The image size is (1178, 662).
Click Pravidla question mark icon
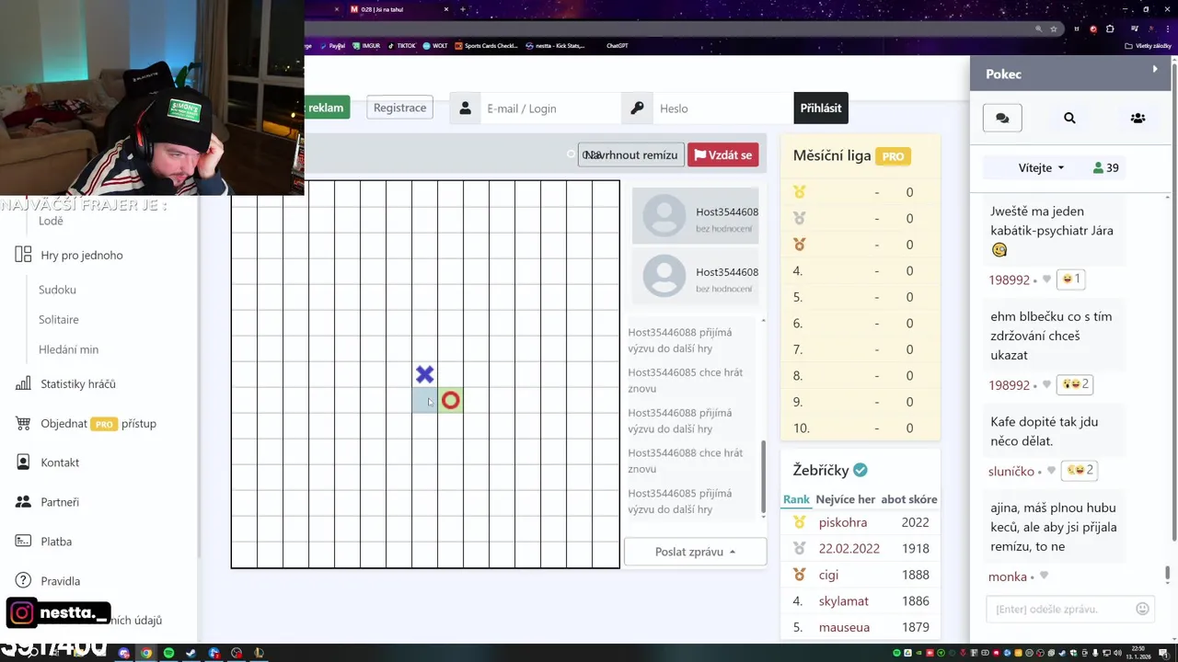23,581
